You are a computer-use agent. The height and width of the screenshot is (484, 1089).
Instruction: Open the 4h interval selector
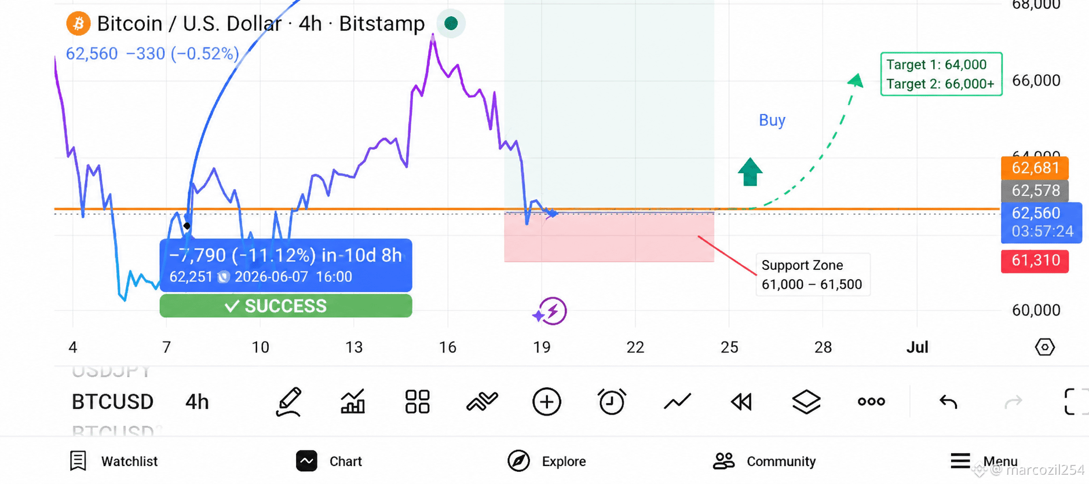pyautogui.click(x=197, y=401)
